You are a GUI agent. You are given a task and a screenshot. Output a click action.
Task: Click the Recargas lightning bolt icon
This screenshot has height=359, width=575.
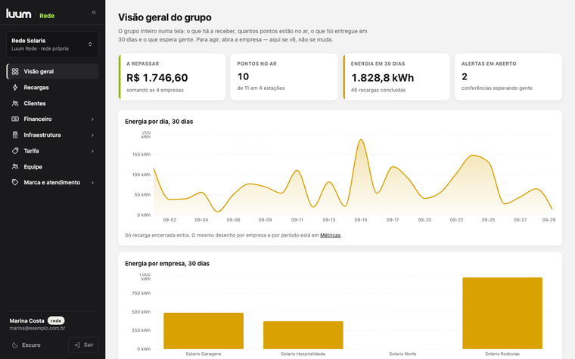[15, 87]
